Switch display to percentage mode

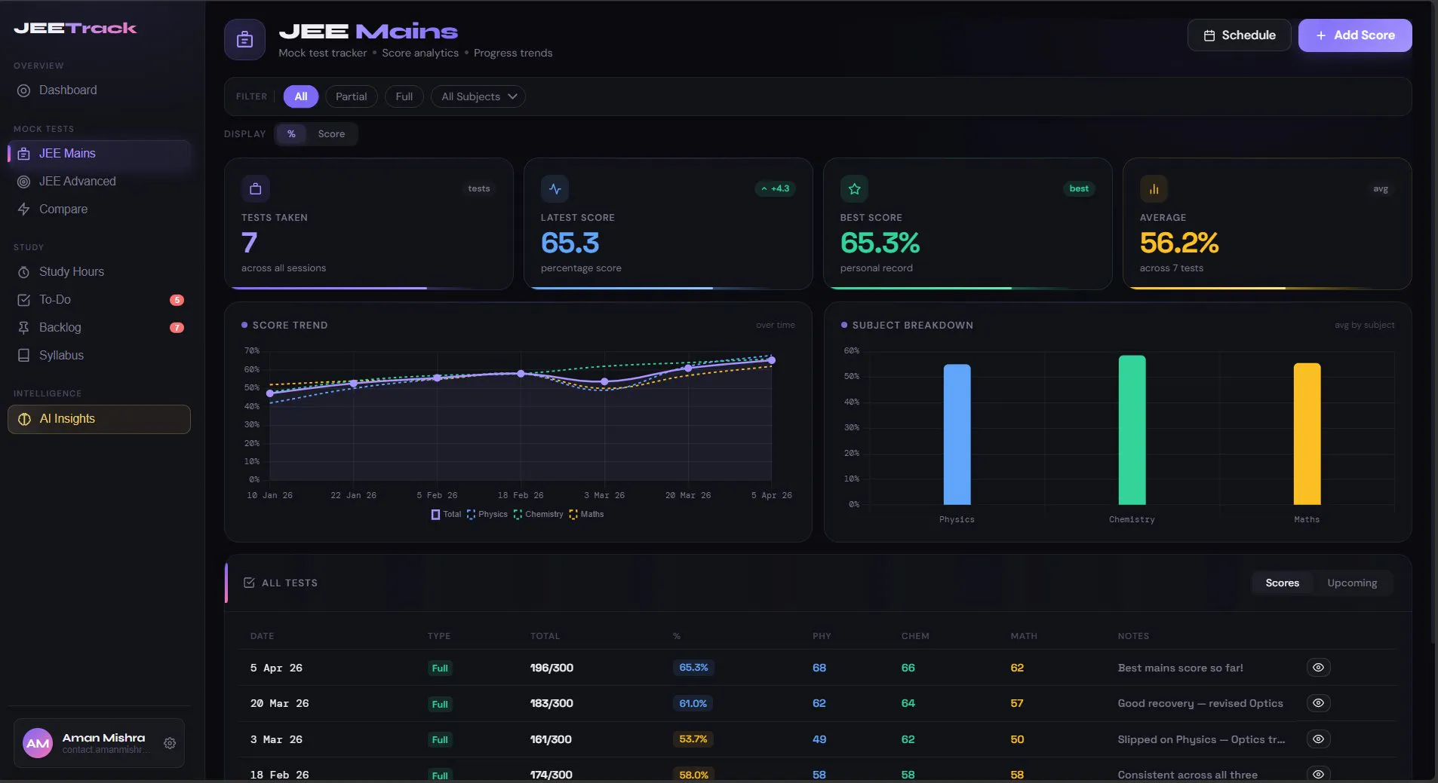tap(291, 134)
